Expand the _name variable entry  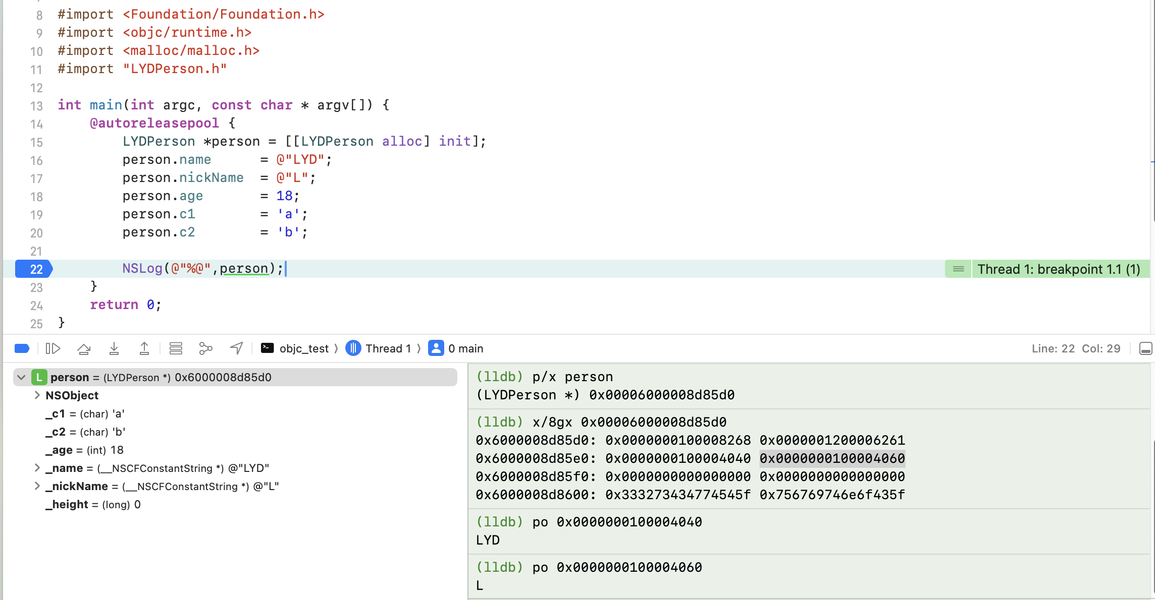[37, 468]
